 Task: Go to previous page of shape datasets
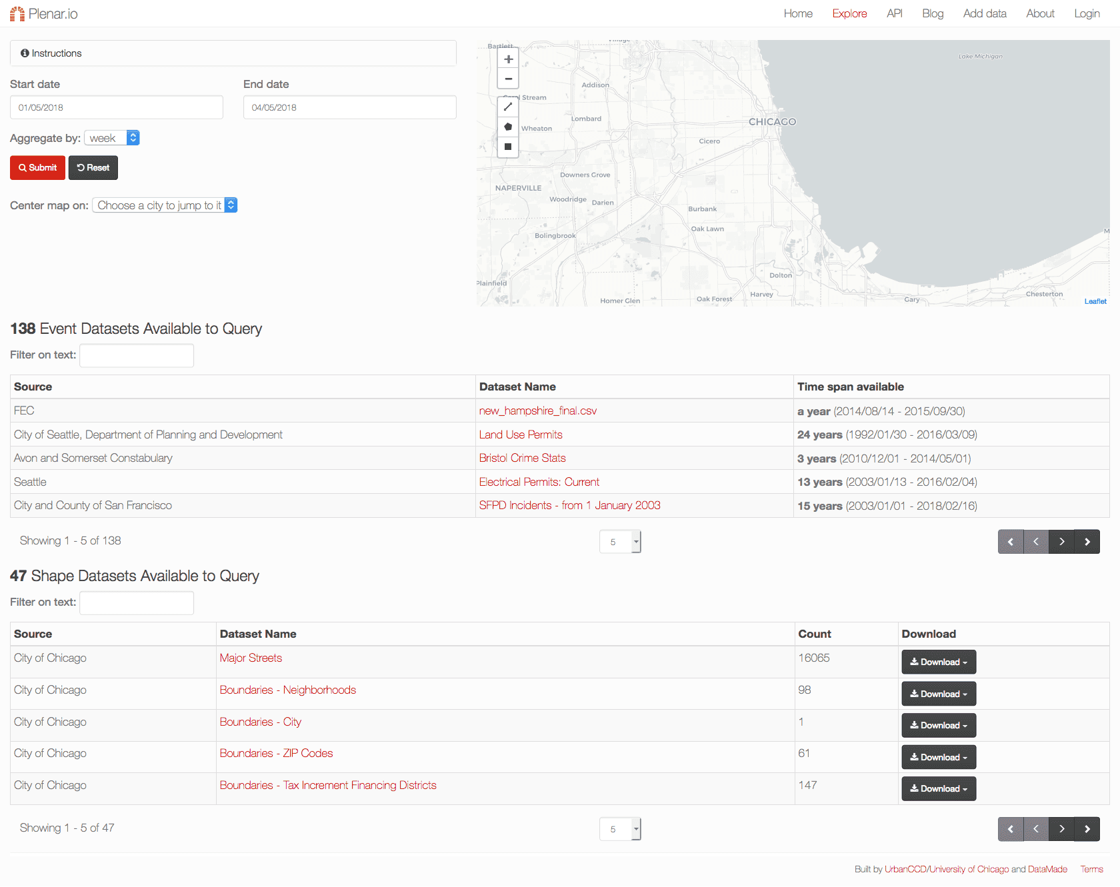(1036, 829)
